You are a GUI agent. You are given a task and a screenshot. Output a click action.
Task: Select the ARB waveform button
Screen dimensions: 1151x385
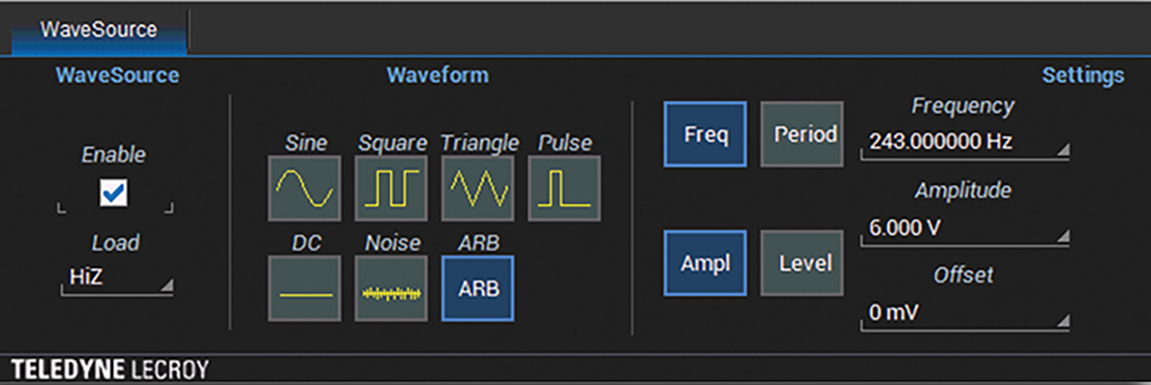tap(477, 288)
